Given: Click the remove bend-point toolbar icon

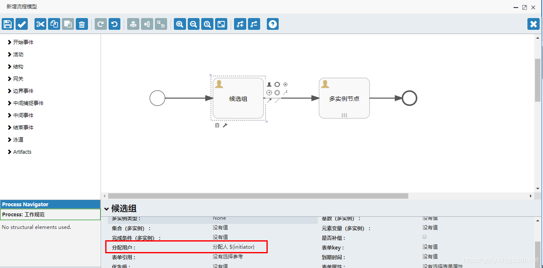Looking at the screenshot, I should [254, 24].
